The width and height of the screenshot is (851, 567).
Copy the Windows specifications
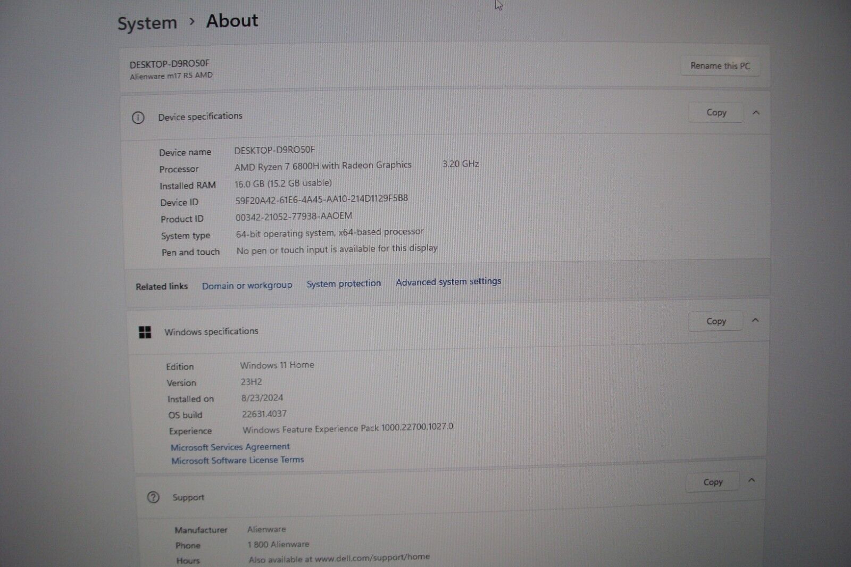[x=716, y=321]
